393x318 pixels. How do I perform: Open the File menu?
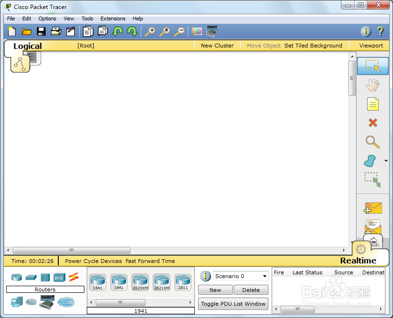(x=11, y=19)
